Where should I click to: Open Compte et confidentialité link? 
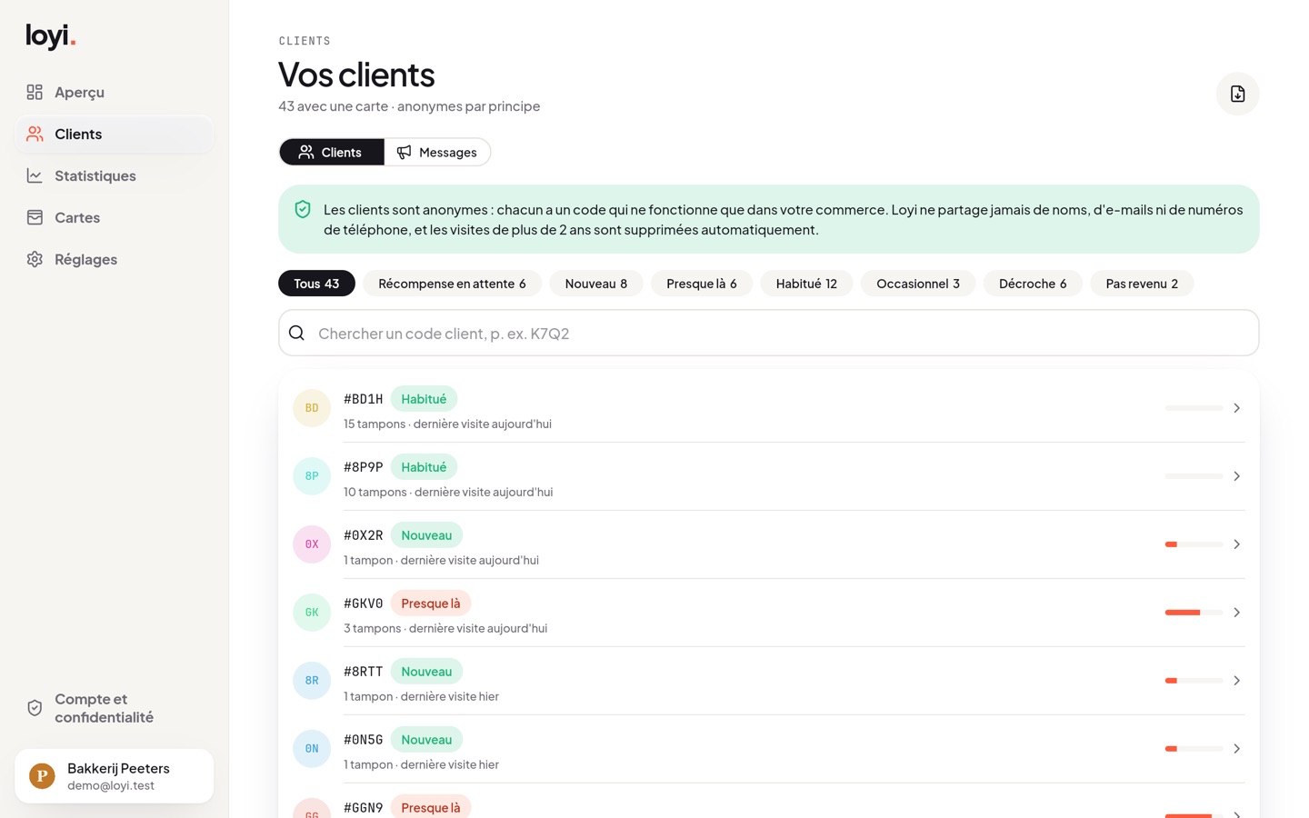click(114, 708)
